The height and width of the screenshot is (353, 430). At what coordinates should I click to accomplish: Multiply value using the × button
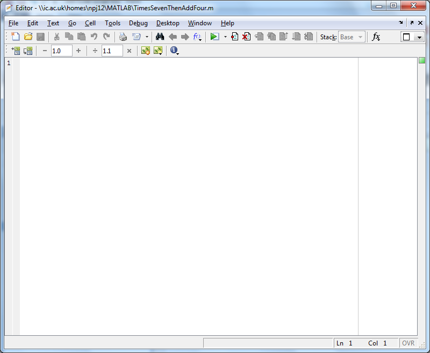(x=129, y=51)
